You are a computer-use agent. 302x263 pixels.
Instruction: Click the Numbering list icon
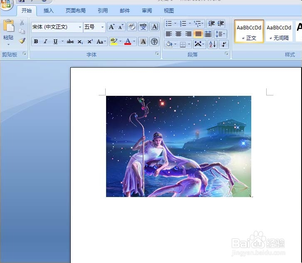[183, 24]
